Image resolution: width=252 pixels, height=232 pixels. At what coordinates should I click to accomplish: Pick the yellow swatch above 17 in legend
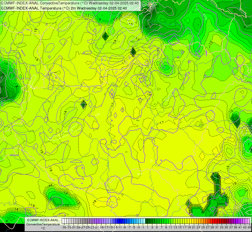click(x=183, y=221)
